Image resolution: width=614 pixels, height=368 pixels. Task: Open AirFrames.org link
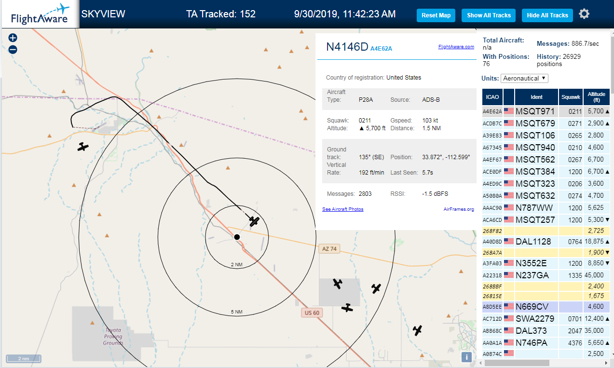pos(459,209)
